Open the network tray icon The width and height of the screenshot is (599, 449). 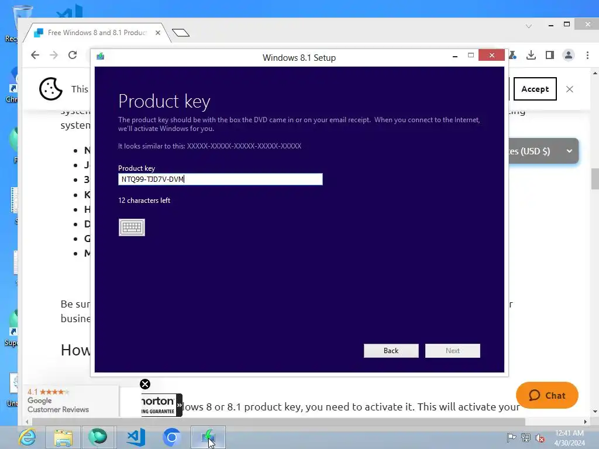coord(526,437)
